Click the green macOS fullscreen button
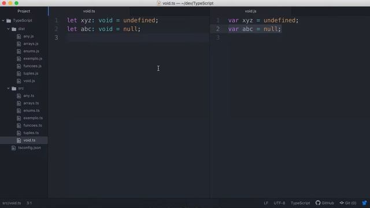Viewport: 370px width, 208px height. (16, 3)
